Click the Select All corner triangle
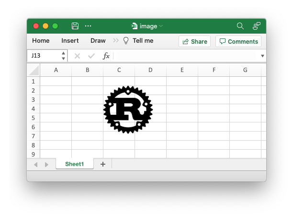The width and height of the screenshot is (293, 217). click(34, 70)
